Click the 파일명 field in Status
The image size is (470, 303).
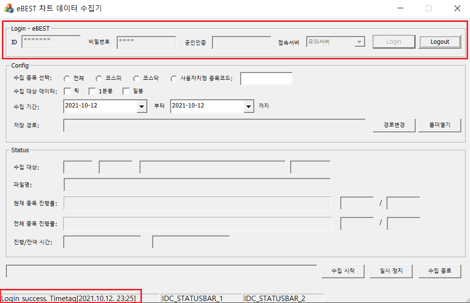197,185
